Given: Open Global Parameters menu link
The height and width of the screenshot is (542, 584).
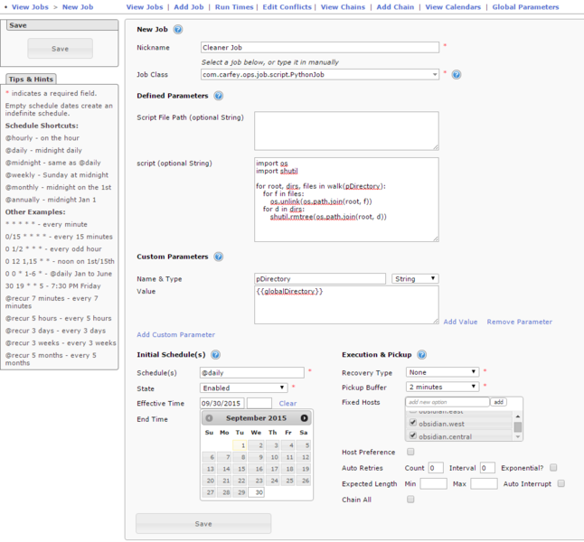Looking at the screenshot, I should point(525,6).
